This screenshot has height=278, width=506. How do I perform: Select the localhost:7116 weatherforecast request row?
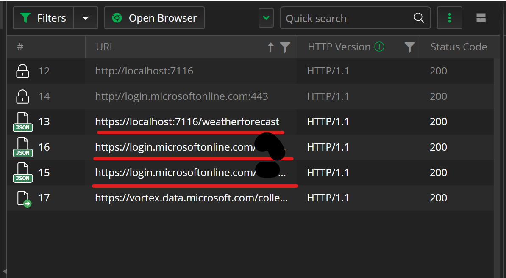187,122
